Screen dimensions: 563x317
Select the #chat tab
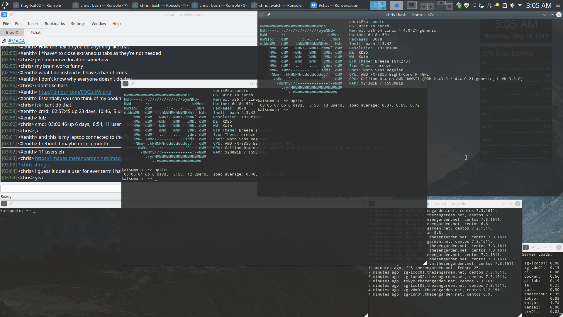pyautogui.click(x=35, y=32)
